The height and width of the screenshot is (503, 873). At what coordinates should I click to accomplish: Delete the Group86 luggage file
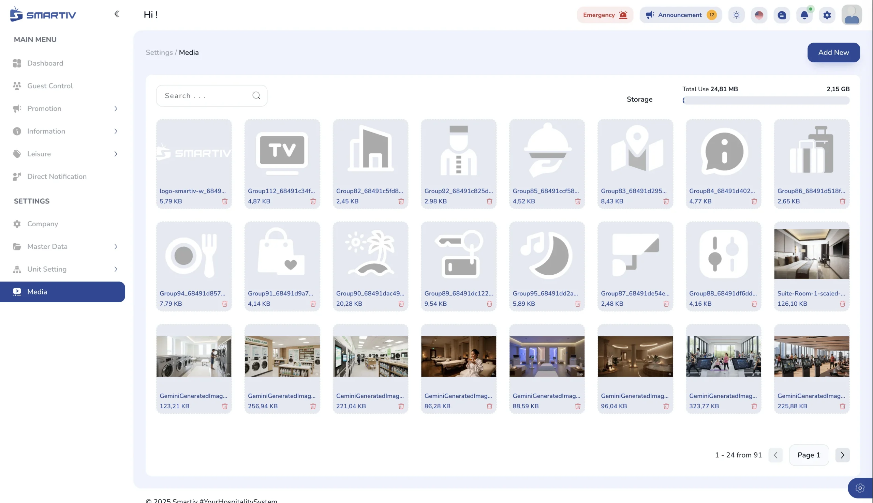click(x=842, y=201)
